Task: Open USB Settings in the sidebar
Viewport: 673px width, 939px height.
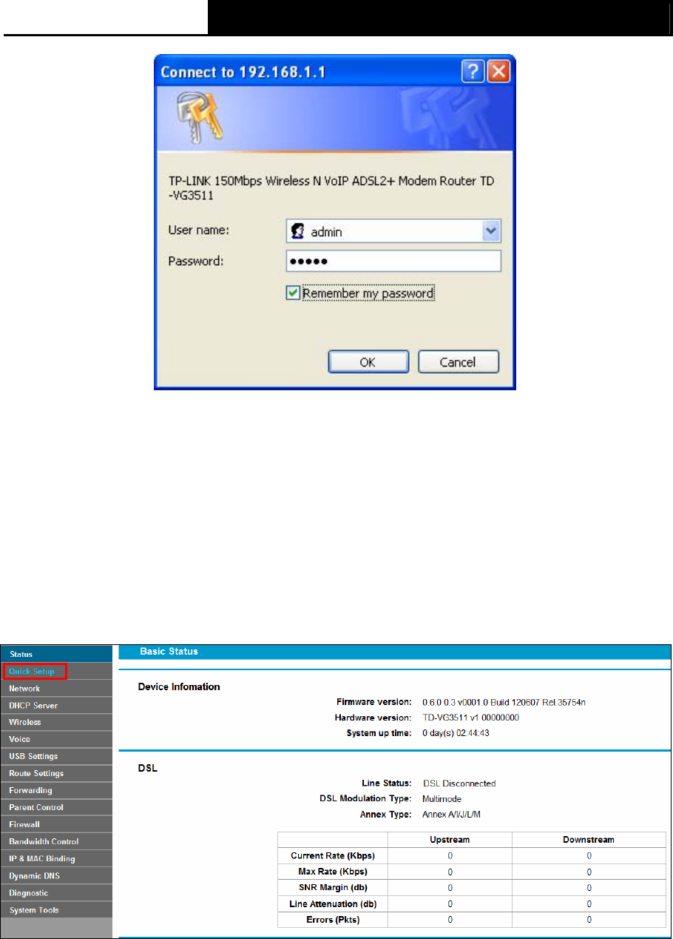Action: (x=56, y=756)
